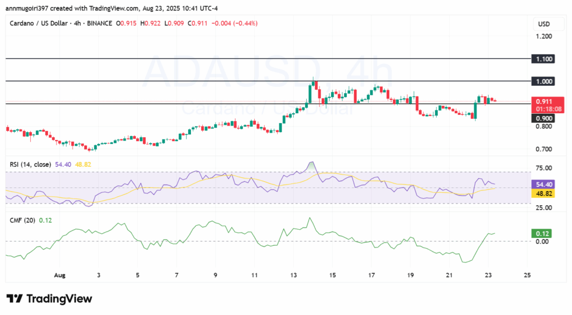Click the 01:18:08 candle countdown
The height and width of the screenshot is (315, 572).
pos(549,109)
